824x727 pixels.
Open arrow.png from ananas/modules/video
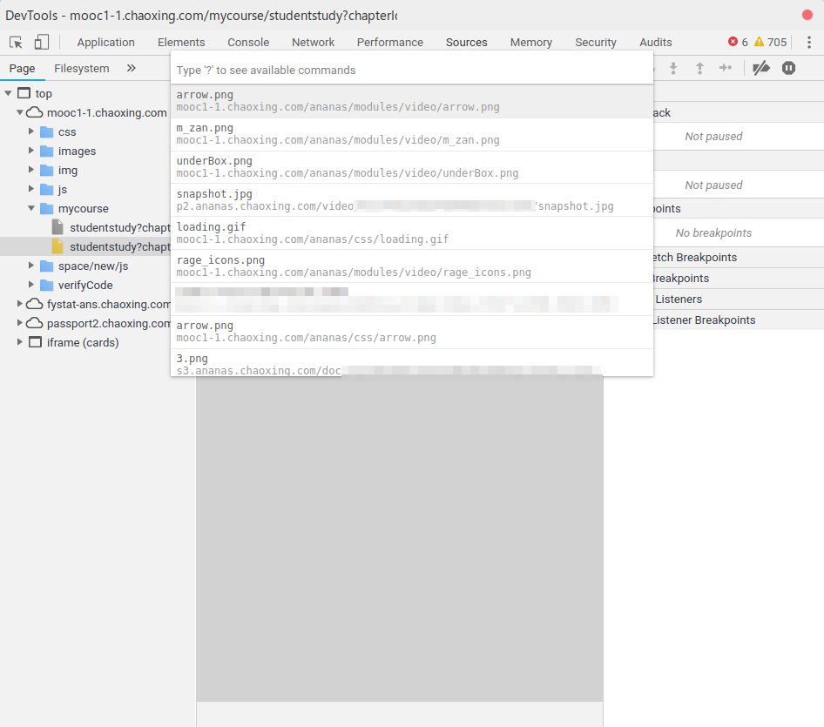[412, 101]
